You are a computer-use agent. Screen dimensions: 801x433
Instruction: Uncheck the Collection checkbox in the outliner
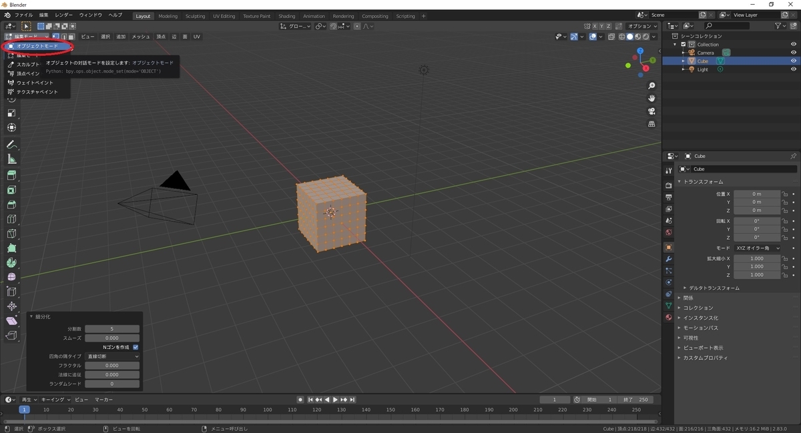684,45
